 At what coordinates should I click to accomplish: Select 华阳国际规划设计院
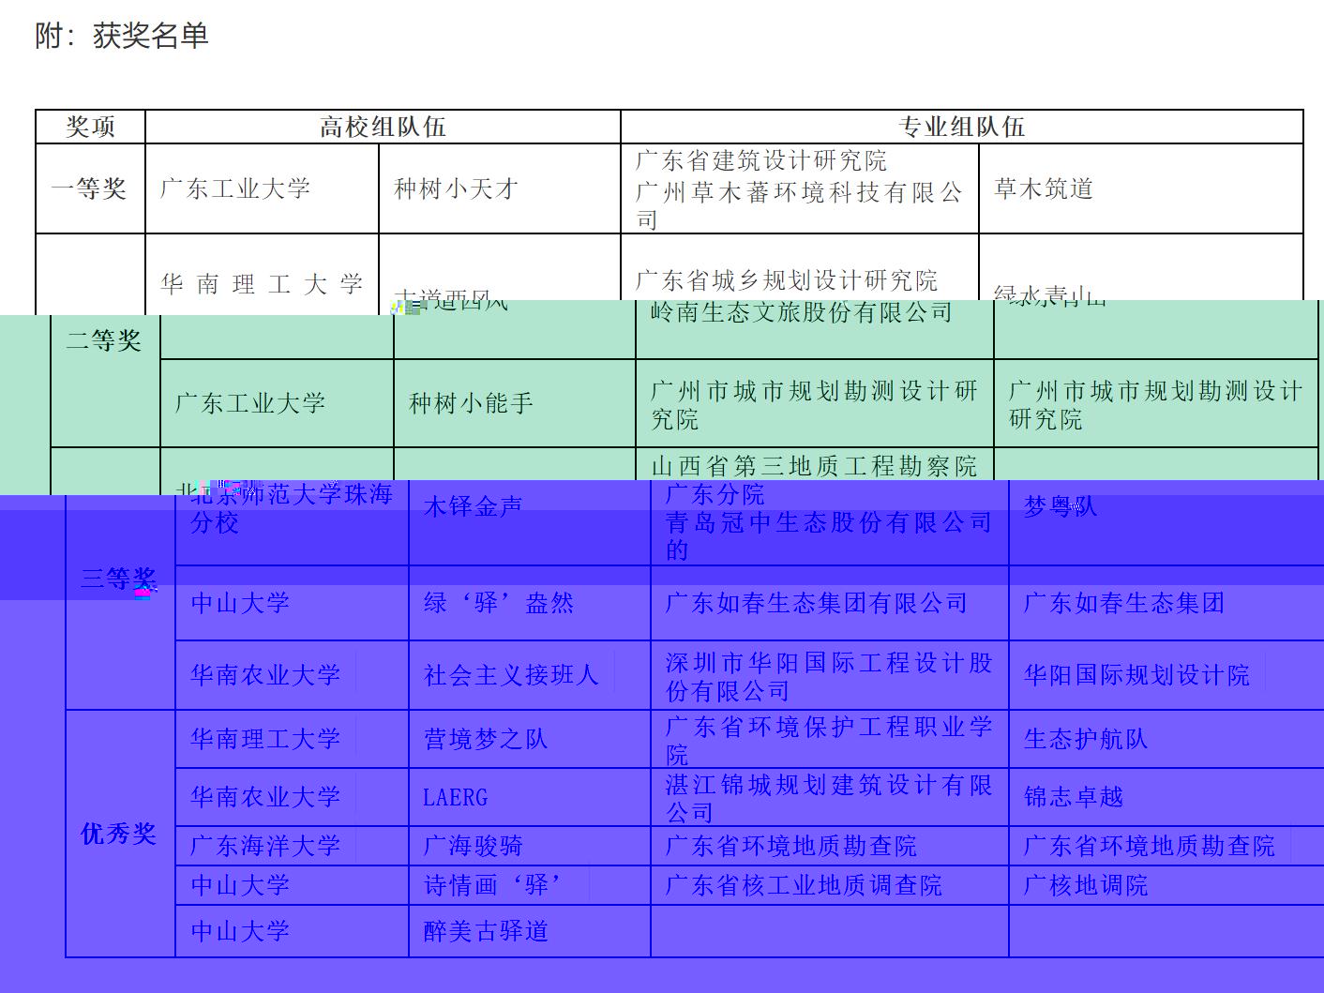(1137, 675)
